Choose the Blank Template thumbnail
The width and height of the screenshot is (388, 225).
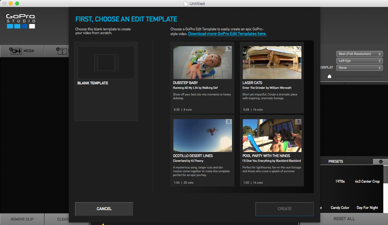(x=106, y=62)
